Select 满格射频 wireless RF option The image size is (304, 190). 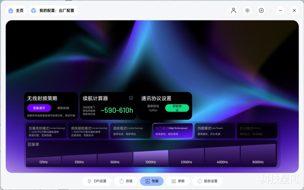[x=63, y=108]
